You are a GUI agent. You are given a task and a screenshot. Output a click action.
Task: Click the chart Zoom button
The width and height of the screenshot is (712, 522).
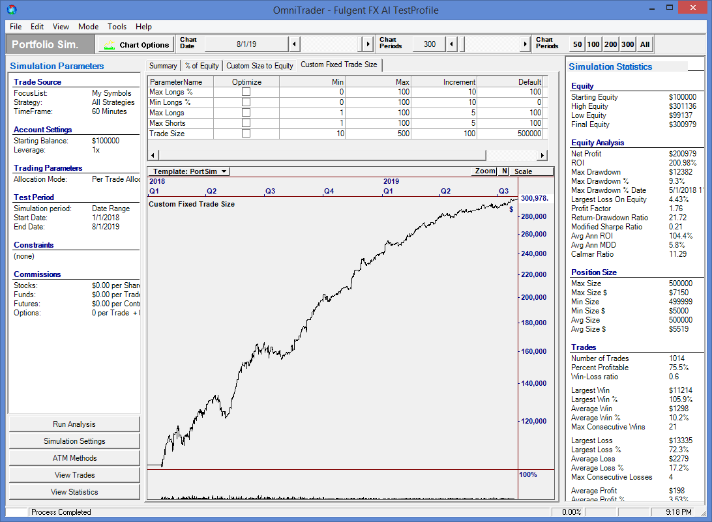(x=485, y=171)
